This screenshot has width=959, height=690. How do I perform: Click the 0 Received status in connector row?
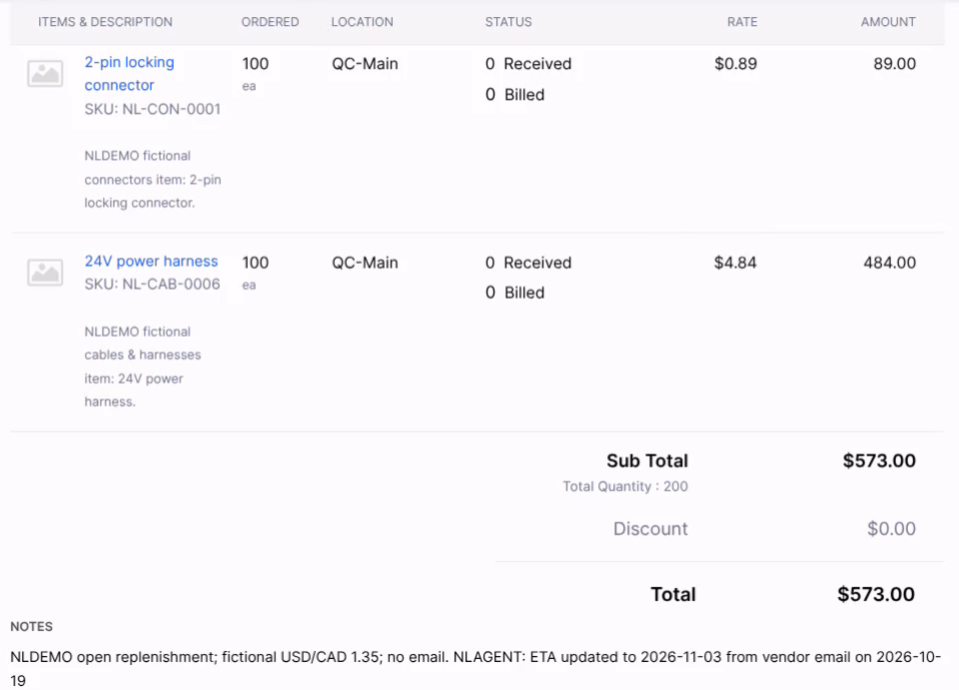click(x=528, y=64)
